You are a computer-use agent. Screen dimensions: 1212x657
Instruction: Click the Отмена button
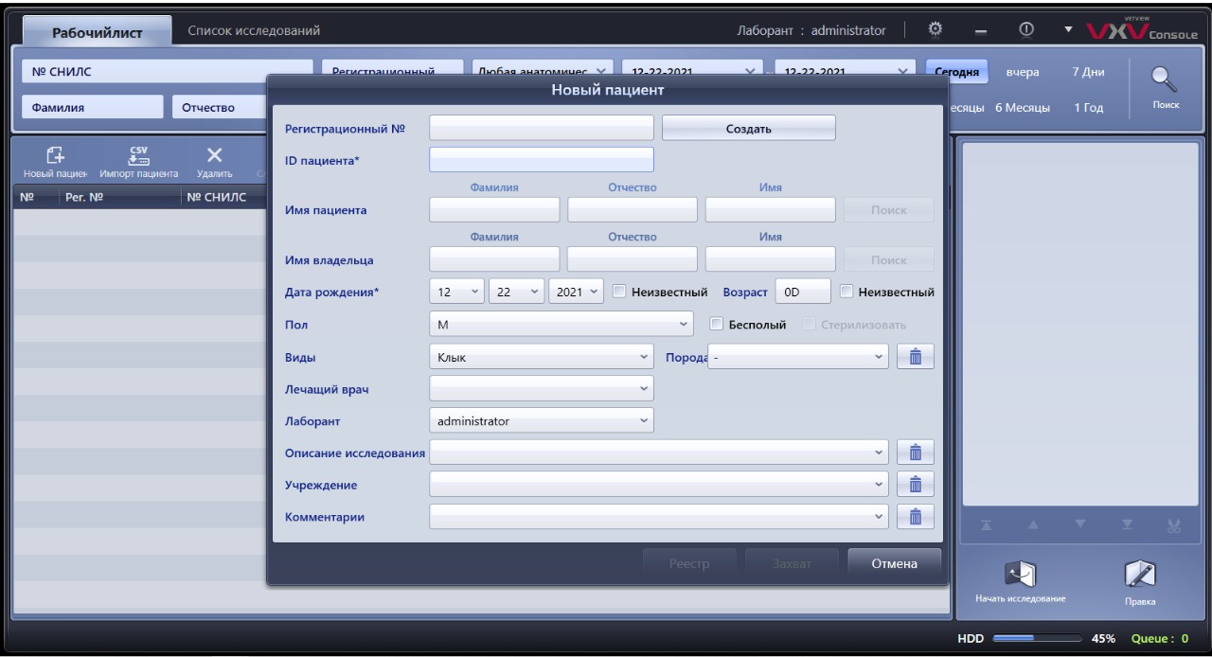(893, 564)
